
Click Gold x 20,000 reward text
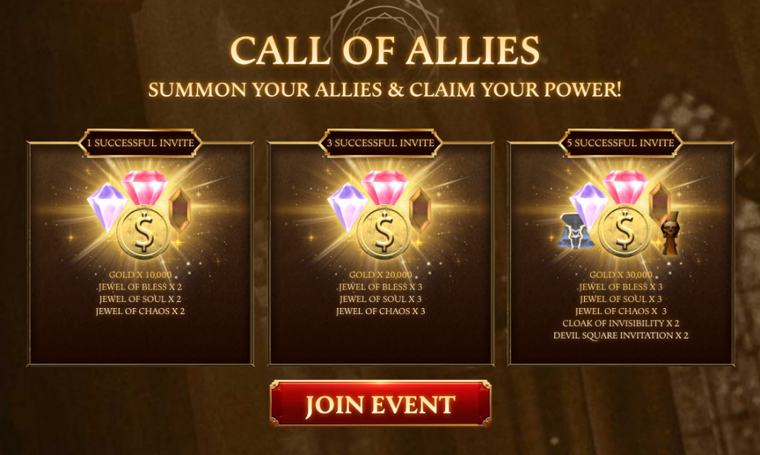[x=381, y=275]
